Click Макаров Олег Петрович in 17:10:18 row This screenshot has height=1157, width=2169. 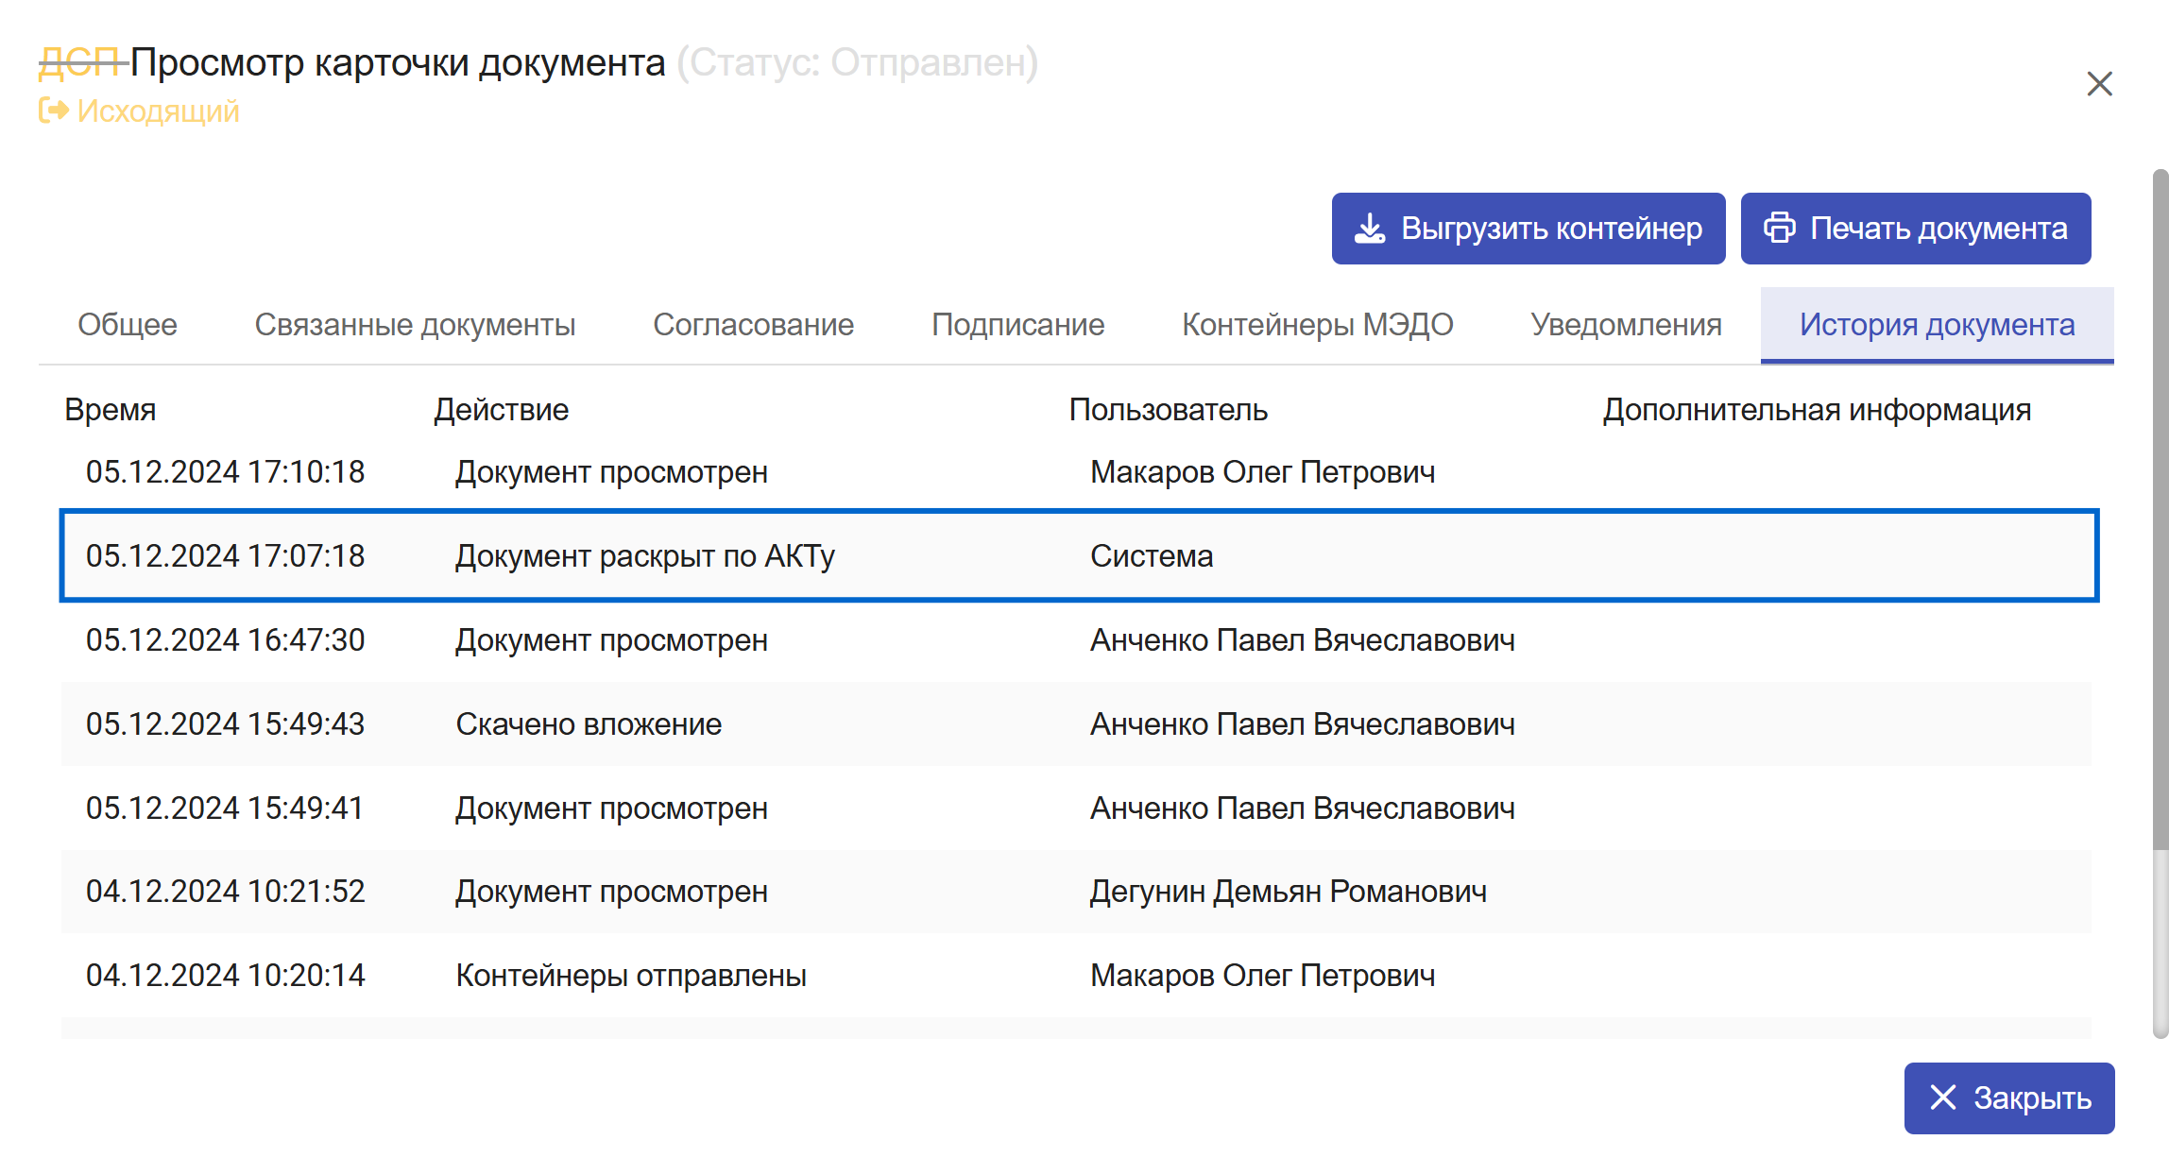(x=1263, y=472)
